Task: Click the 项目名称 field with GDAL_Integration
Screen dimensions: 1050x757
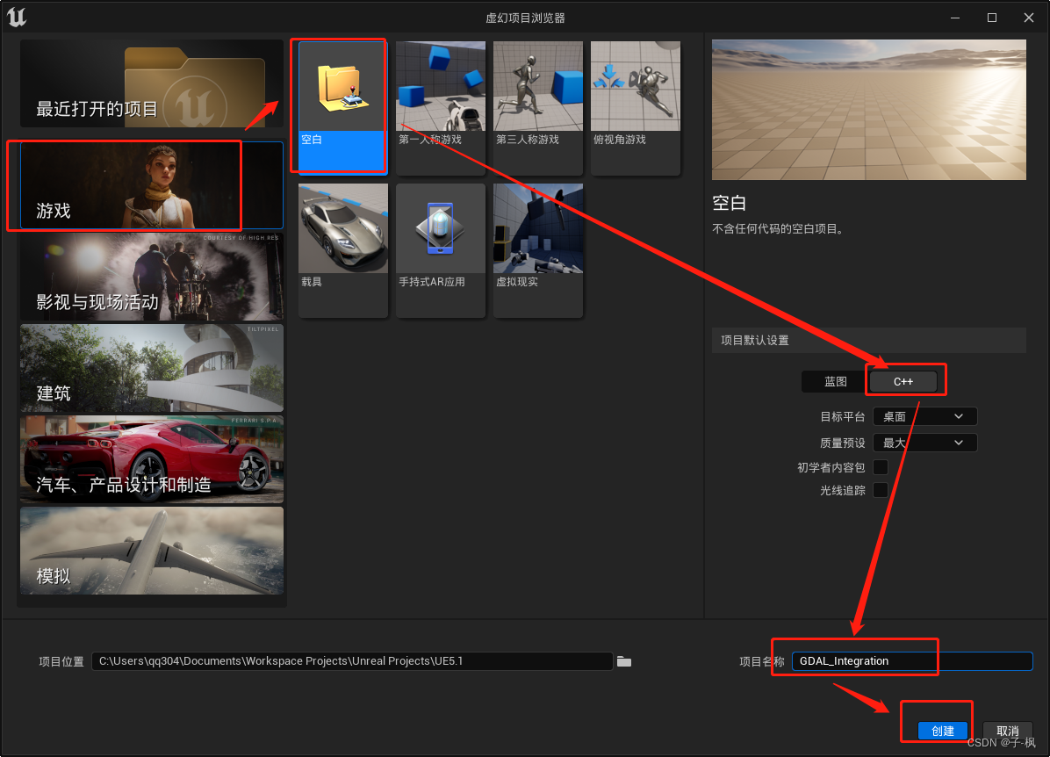Action: tap(912, 661)
